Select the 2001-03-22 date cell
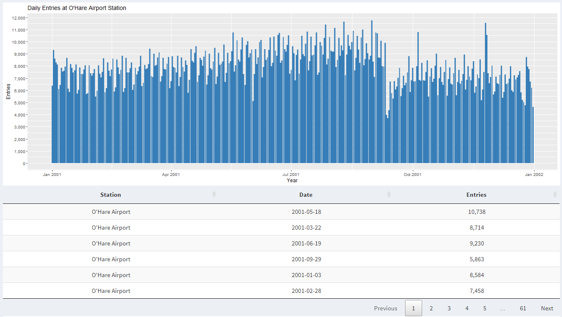The image size is (562, 317). (x=306, y=228)
